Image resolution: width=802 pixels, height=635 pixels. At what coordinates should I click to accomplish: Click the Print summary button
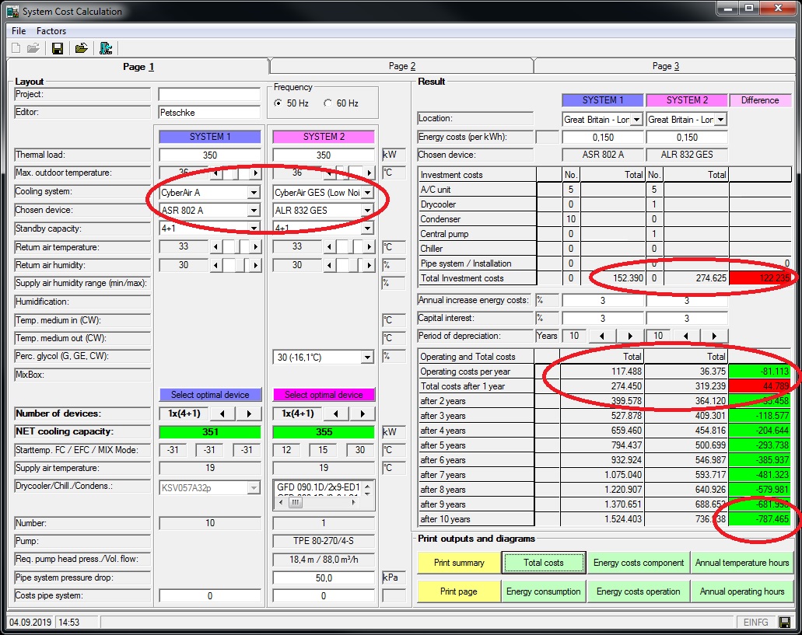pos(459,563)
